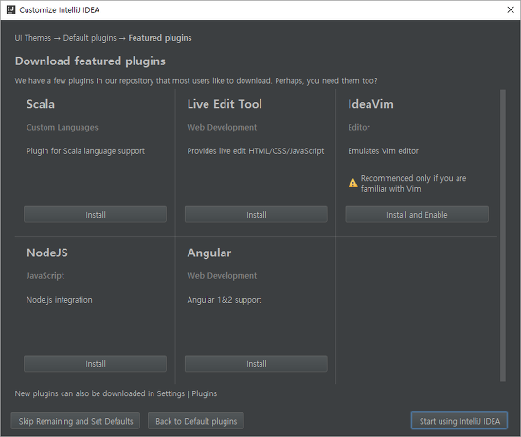Click the plugins list vertical scrollbar
This screenshot has width=521, height=437.
point(503,236)
